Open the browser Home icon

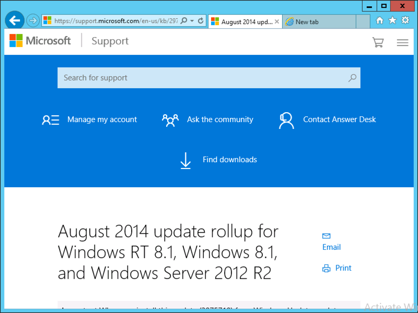point(379,20)
